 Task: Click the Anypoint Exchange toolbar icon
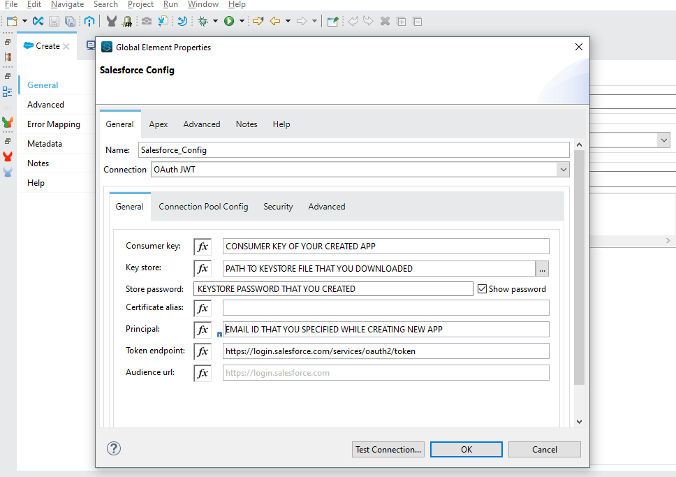[x=38, y=21]
